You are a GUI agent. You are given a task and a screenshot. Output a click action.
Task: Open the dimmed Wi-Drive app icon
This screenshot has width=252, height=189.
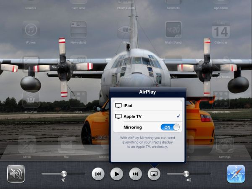point(31,99)
